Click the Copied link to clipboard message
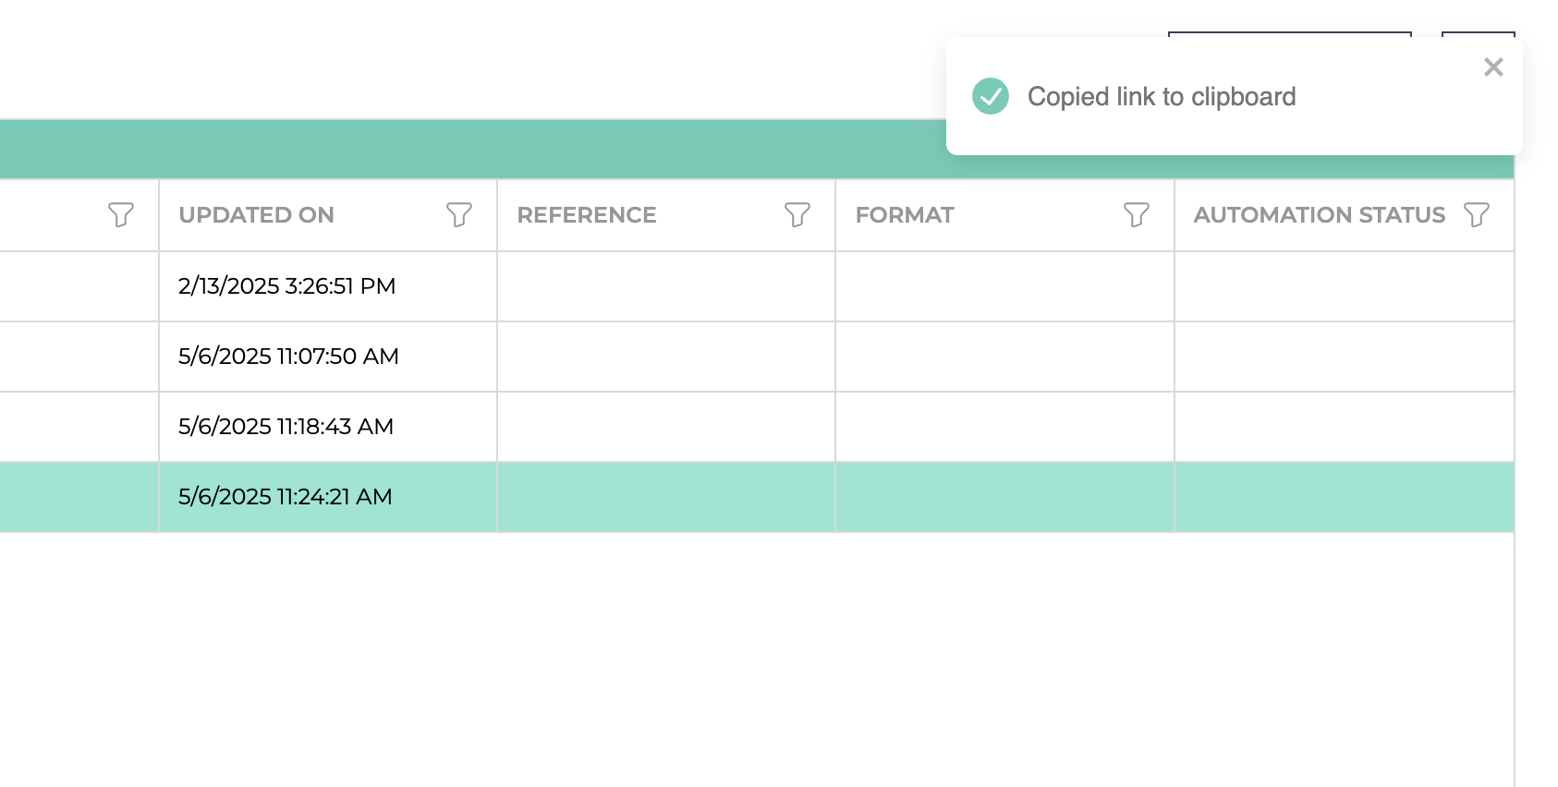Screen dimensions: 1558x787 pyautogui.click(x=1162, y=97)
